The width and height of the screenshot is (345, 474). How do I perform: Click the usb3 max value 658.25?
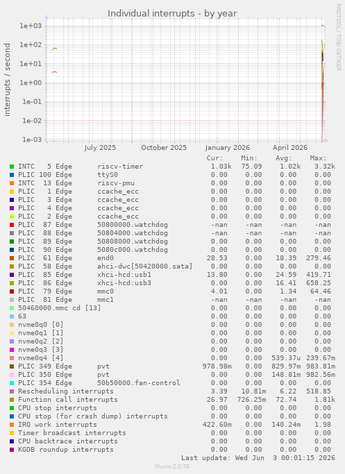pos(319,283)
